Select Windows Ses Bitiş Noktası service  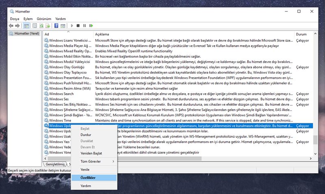178,105
